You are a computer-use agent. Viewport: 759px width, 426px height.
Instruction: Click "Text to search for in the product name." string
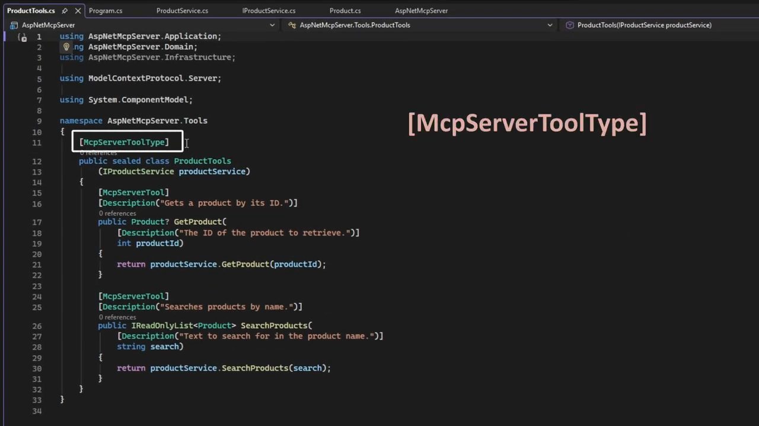coord(277,336)
